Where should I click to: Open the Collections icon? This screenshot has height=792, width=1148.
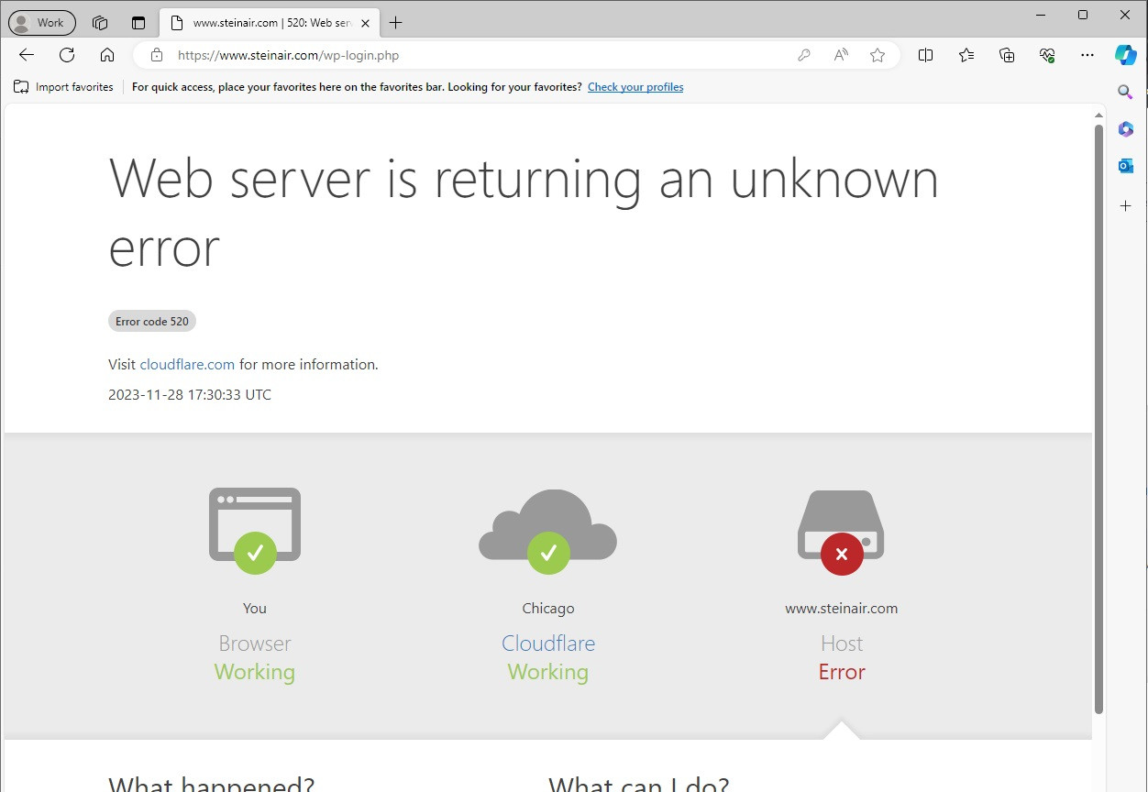(x=1007, y=55)
